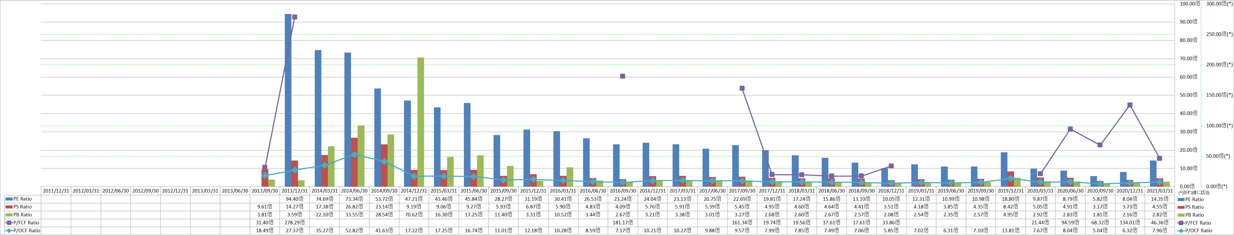Click the isolated purple P/FCF marker at 2016/09/30
This screenshot has width=1234, height=235.
tap(623, 76)
